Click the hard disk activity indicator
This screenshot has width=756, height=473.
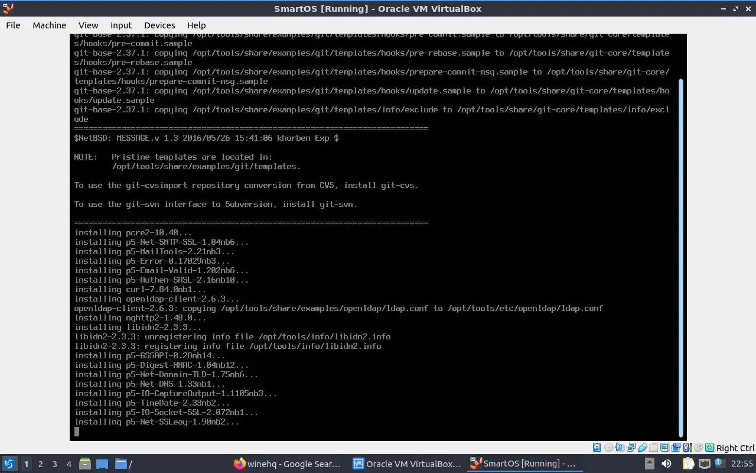[597, 448]
